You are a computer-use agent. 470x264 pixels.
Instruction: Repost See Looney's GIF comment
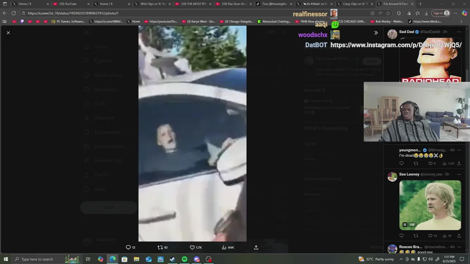click(416, 236)
